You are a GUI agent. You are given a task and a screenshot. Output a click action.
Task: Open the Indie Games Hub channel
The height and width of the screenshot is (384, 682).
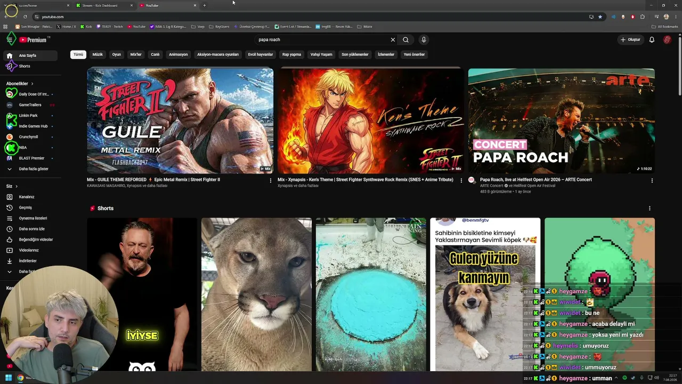pos(29,126)
